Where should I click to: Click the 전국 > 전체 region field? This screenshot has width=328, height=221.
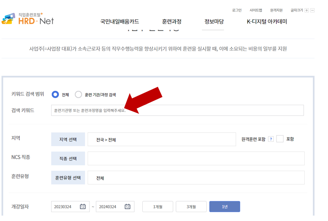tap(162, 139)
